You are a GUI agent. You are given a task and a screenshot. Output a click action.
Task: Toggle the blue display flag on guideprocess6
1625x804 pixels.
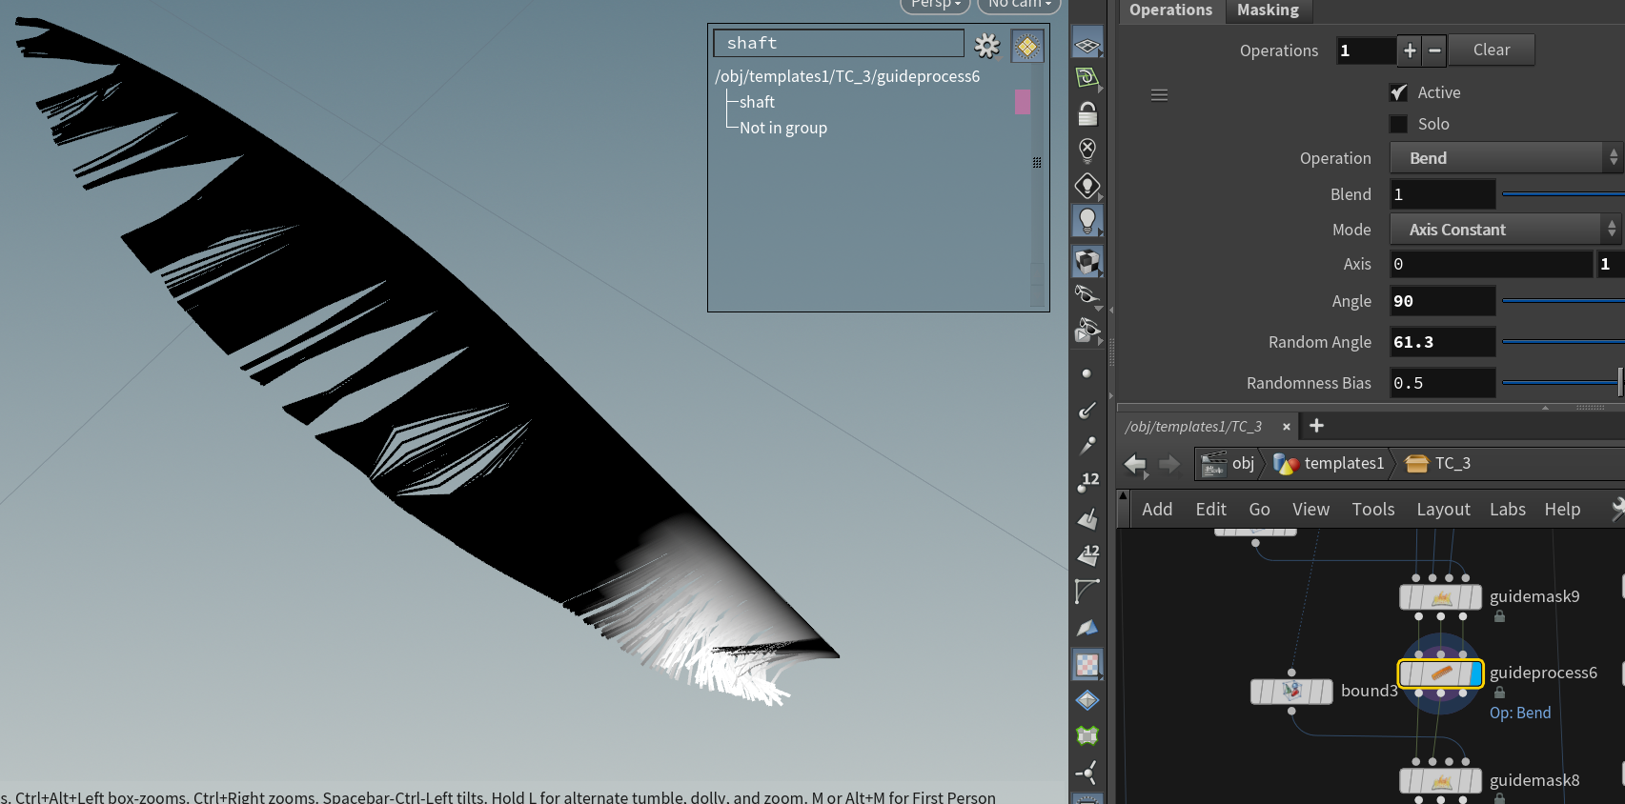1475,673
